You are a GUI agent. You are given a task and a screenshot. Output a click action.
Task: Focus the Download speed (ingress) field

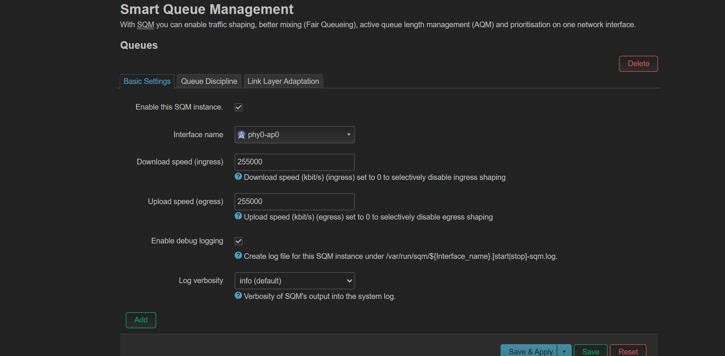[x=294, y=162]
